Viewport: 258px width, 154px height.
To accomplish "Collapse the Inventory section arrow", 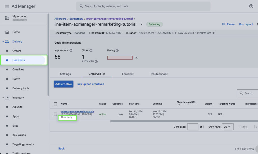I will (x=3, y=97).
